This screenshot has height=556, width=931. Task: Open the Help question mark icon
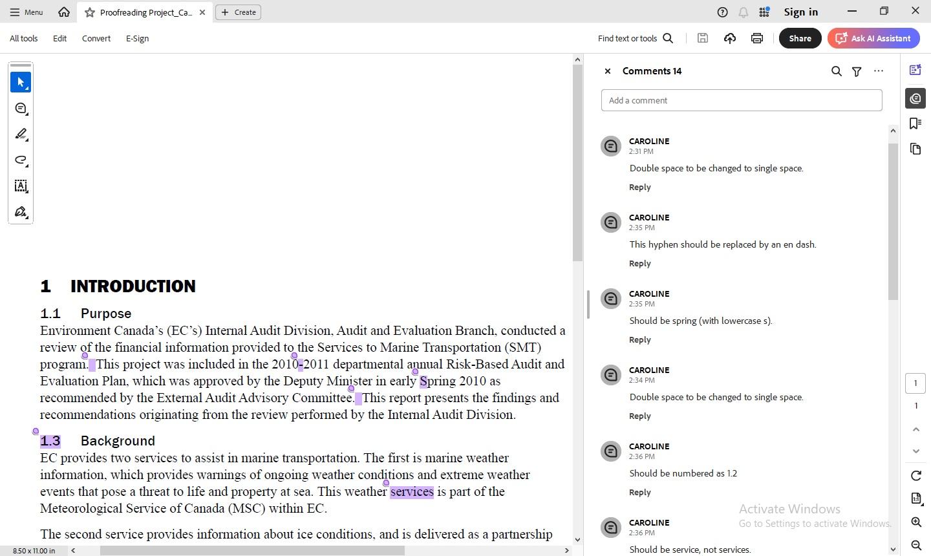[723, 12]
